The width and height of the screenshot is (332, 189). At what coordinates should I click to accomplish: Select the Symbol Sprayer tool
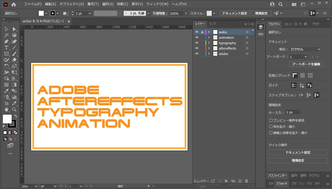click(x=6, y=97)
